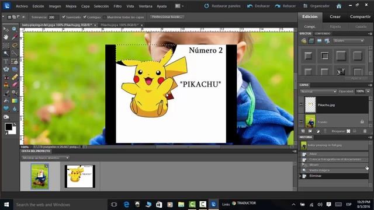Screen dimensions: 374x210
Task: Open the Filtro menu
Action: (117, 6)
